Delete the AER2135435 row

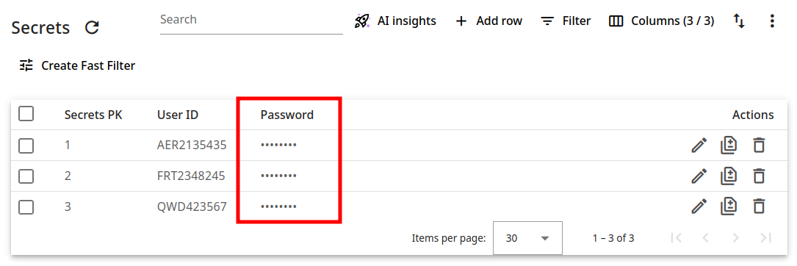(x=759, y=145)
